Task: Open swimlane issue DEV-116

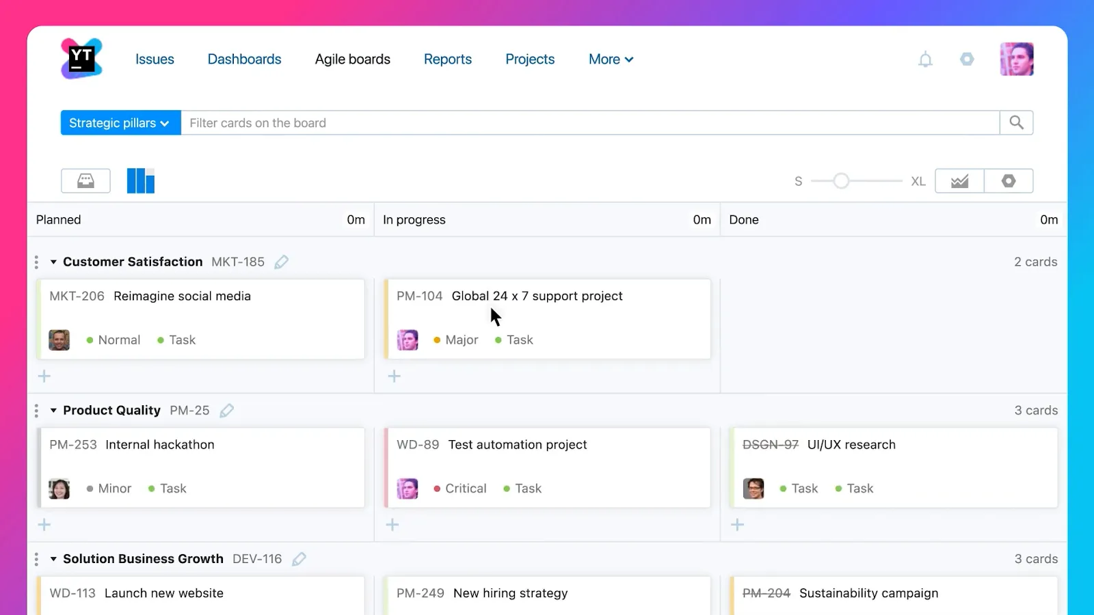Action: (257, 559)
